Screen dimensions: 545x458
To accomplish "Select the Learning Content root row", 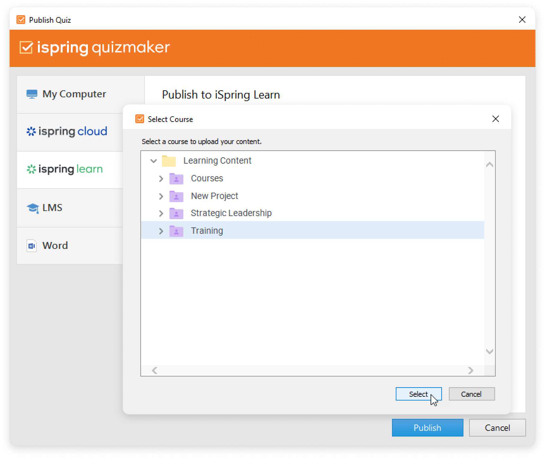I will click(312, 161).
